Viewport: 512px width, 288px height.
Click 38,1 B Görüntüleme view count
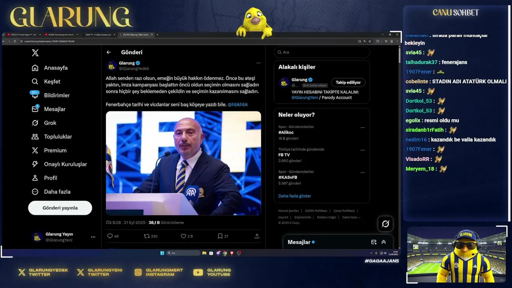[166, 223]
